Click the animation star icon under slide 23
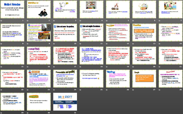 28,90
